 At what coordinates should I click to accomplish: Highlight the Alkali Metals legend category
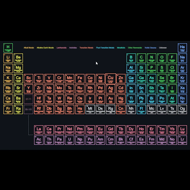(29, 47)
